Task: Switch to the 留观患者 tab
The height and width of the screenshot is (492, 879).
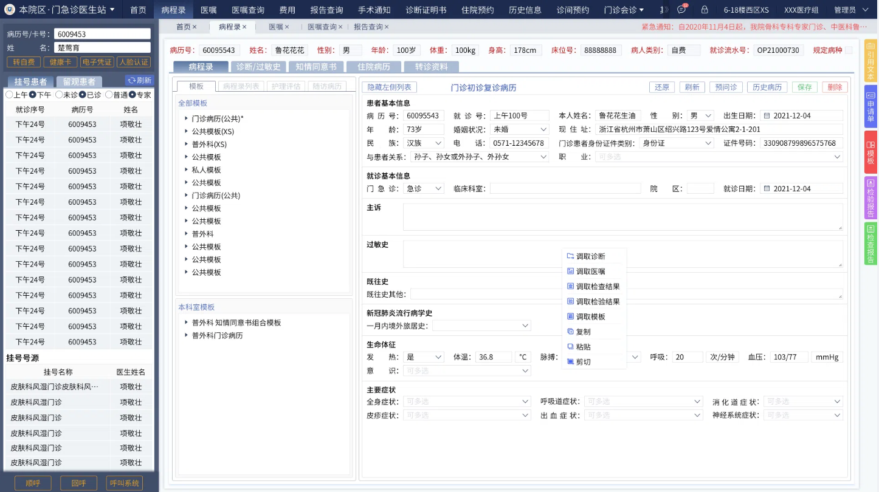Action: pyautogui.click(x=79, y=81)
